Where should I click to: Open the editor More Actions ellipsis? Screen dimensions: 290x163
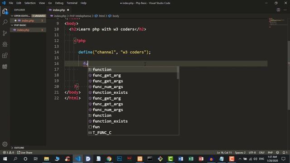tap(285, 10)
